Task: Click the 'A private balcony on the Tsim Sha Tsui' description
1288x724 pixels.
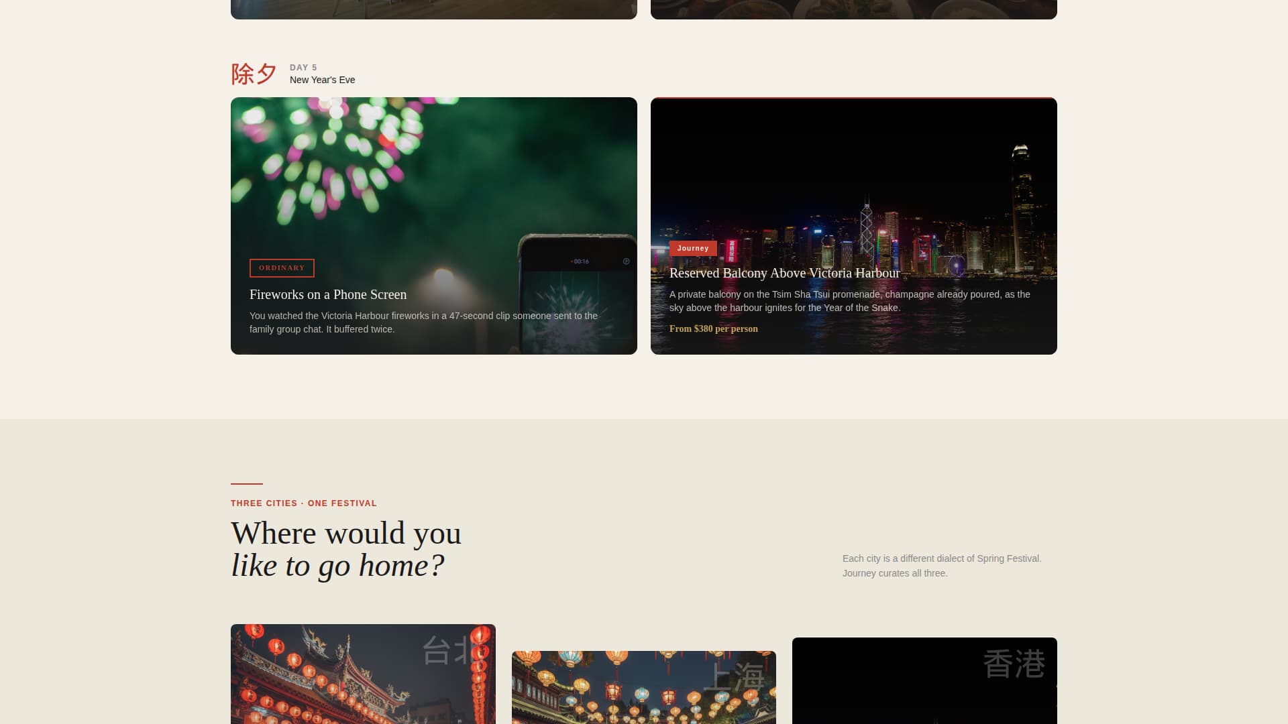Action: 850,301
